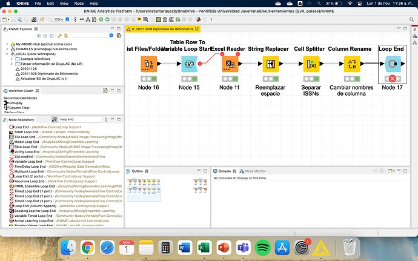The height and width of the screenshot is (261, 418).
Task: Click the Node Repository view menu dots
Action: [106, 119]
